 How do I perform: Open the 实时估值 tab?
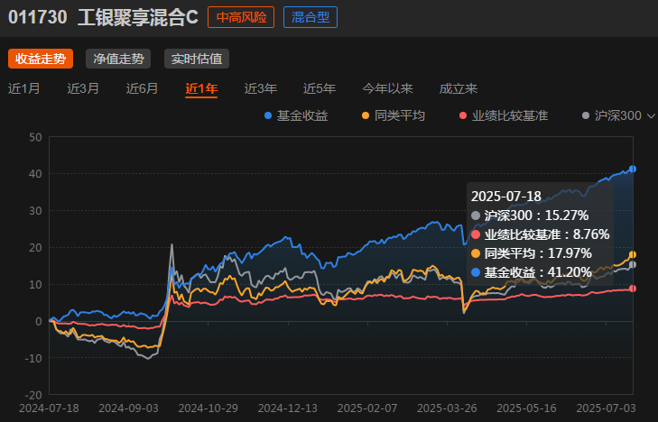point(197,59)
